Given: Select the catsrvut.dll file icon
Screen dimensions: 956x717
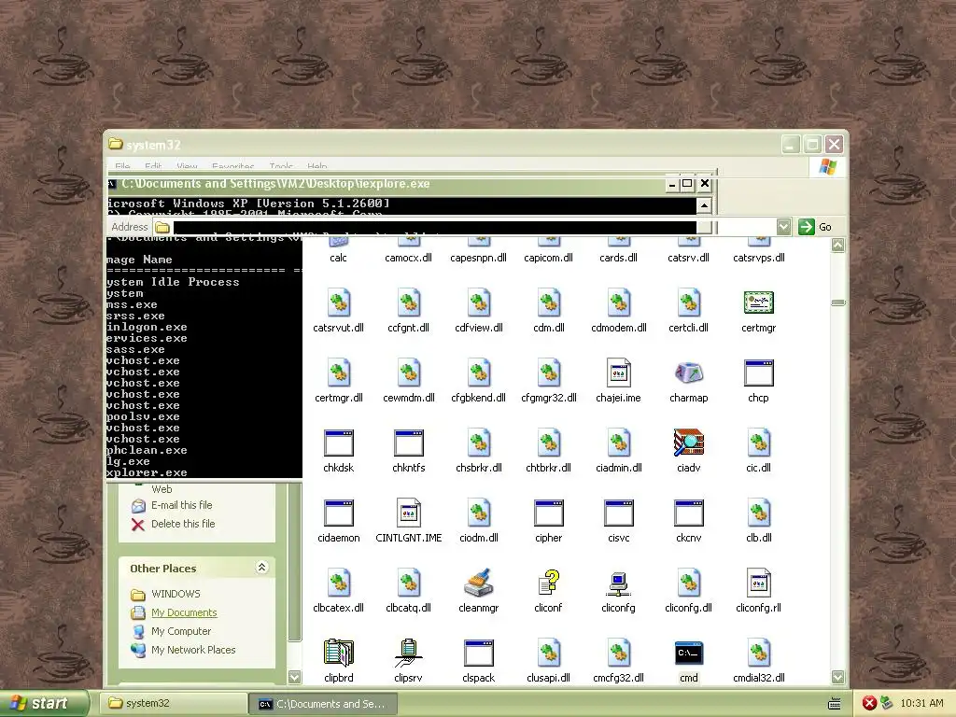Looking at the screenshot, I should tap(338, 303).
